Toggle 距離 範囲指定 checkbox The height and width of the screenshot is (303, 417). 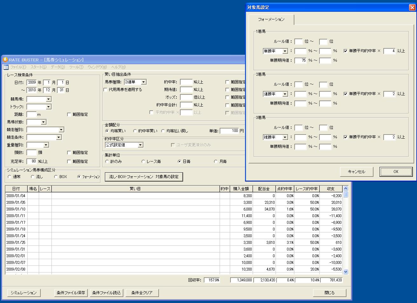69,114
